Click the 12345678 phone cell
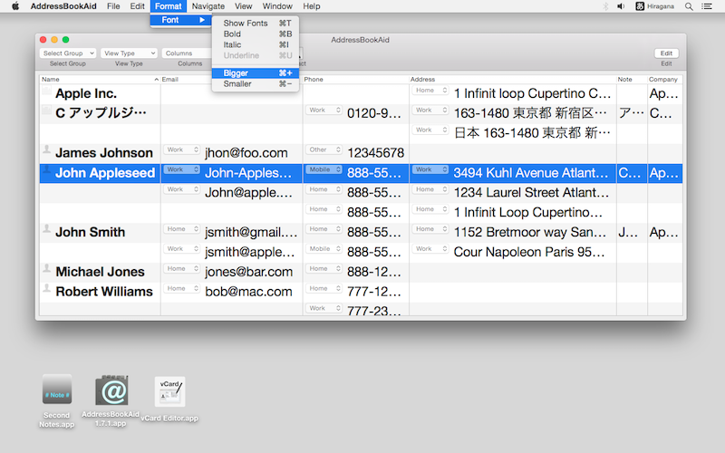This screenshot has height=453, width=725. (x=375, y=153)
